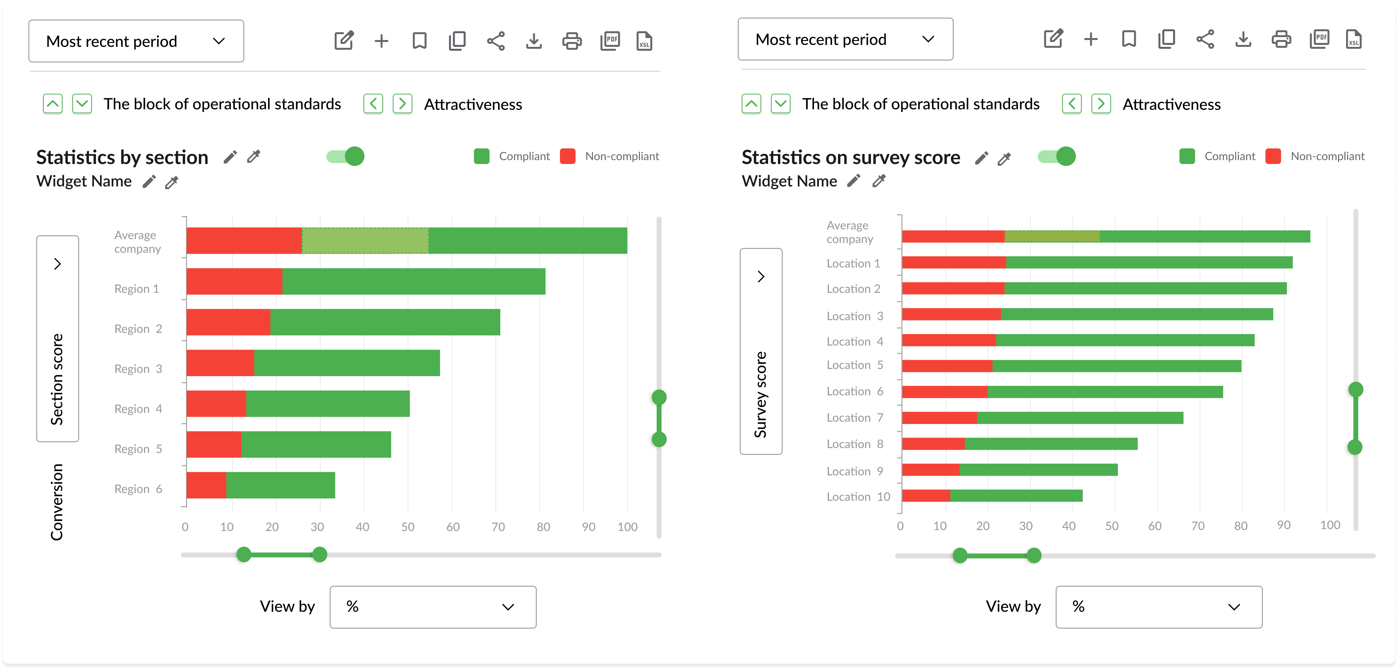Click next arrow before Attractiveness in left panel

(402, 103)
